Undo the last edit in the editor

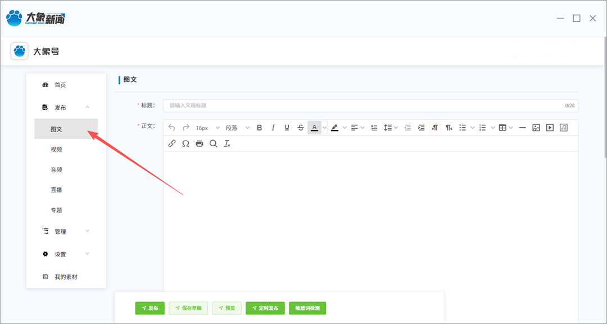click(x=172, y=128)
